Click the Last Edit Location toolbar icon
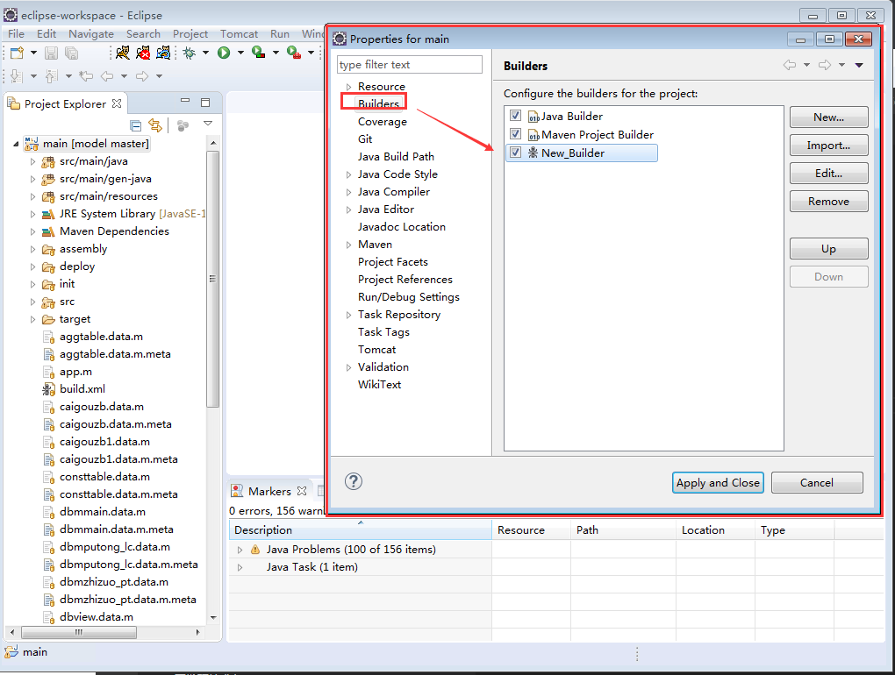 click(x=86, y=75)
